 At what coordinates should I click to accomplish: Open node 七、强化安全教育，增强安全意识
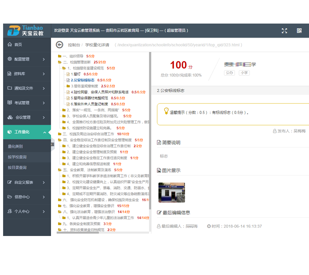pyautogui.click(x=88, y=206)
